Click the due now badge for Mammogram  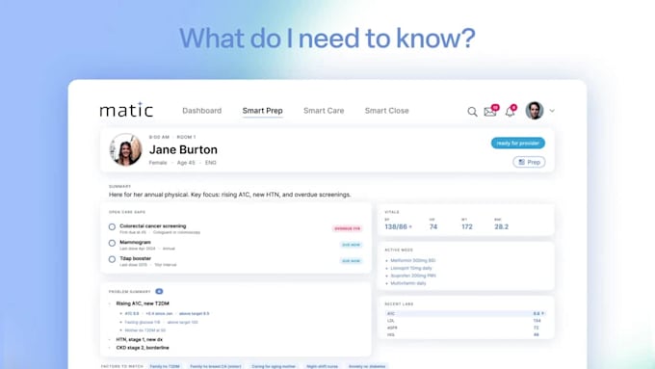(x=351, y=245)
